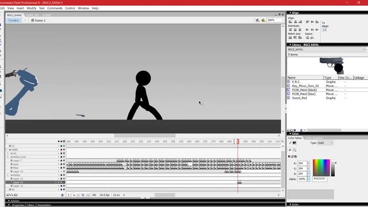Click the Edit Scene icon above stage
This screenshot has width=368, height=207.
click(258, 21)
